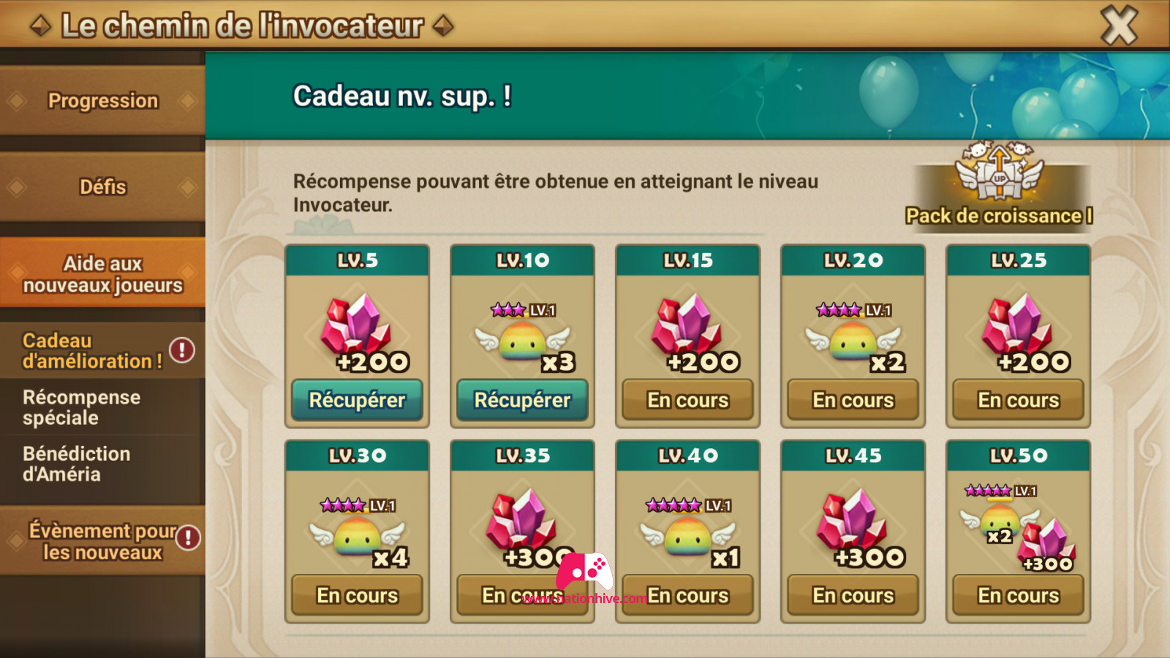This screenshot has width=1170, height=658.
Task: Click the LV.10 rainbow angelmon icon
Action: [x=522, y=338]
